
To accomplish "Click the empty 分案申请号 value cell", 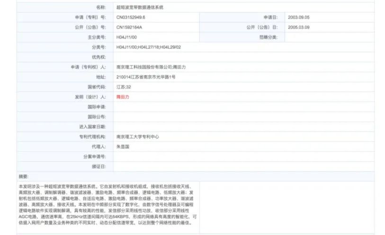I will (x=244, y=157).
